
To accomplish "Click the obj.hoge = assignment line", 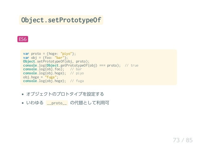I will click(x=41, y=77).
